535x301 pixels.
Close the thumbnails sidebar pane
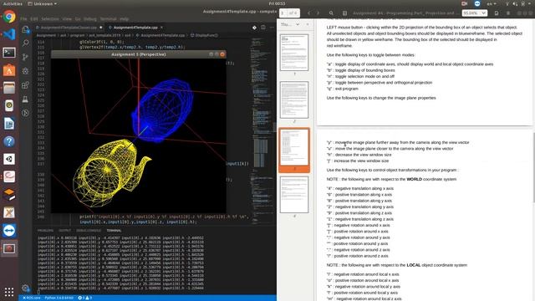click(x=308, y=24)
